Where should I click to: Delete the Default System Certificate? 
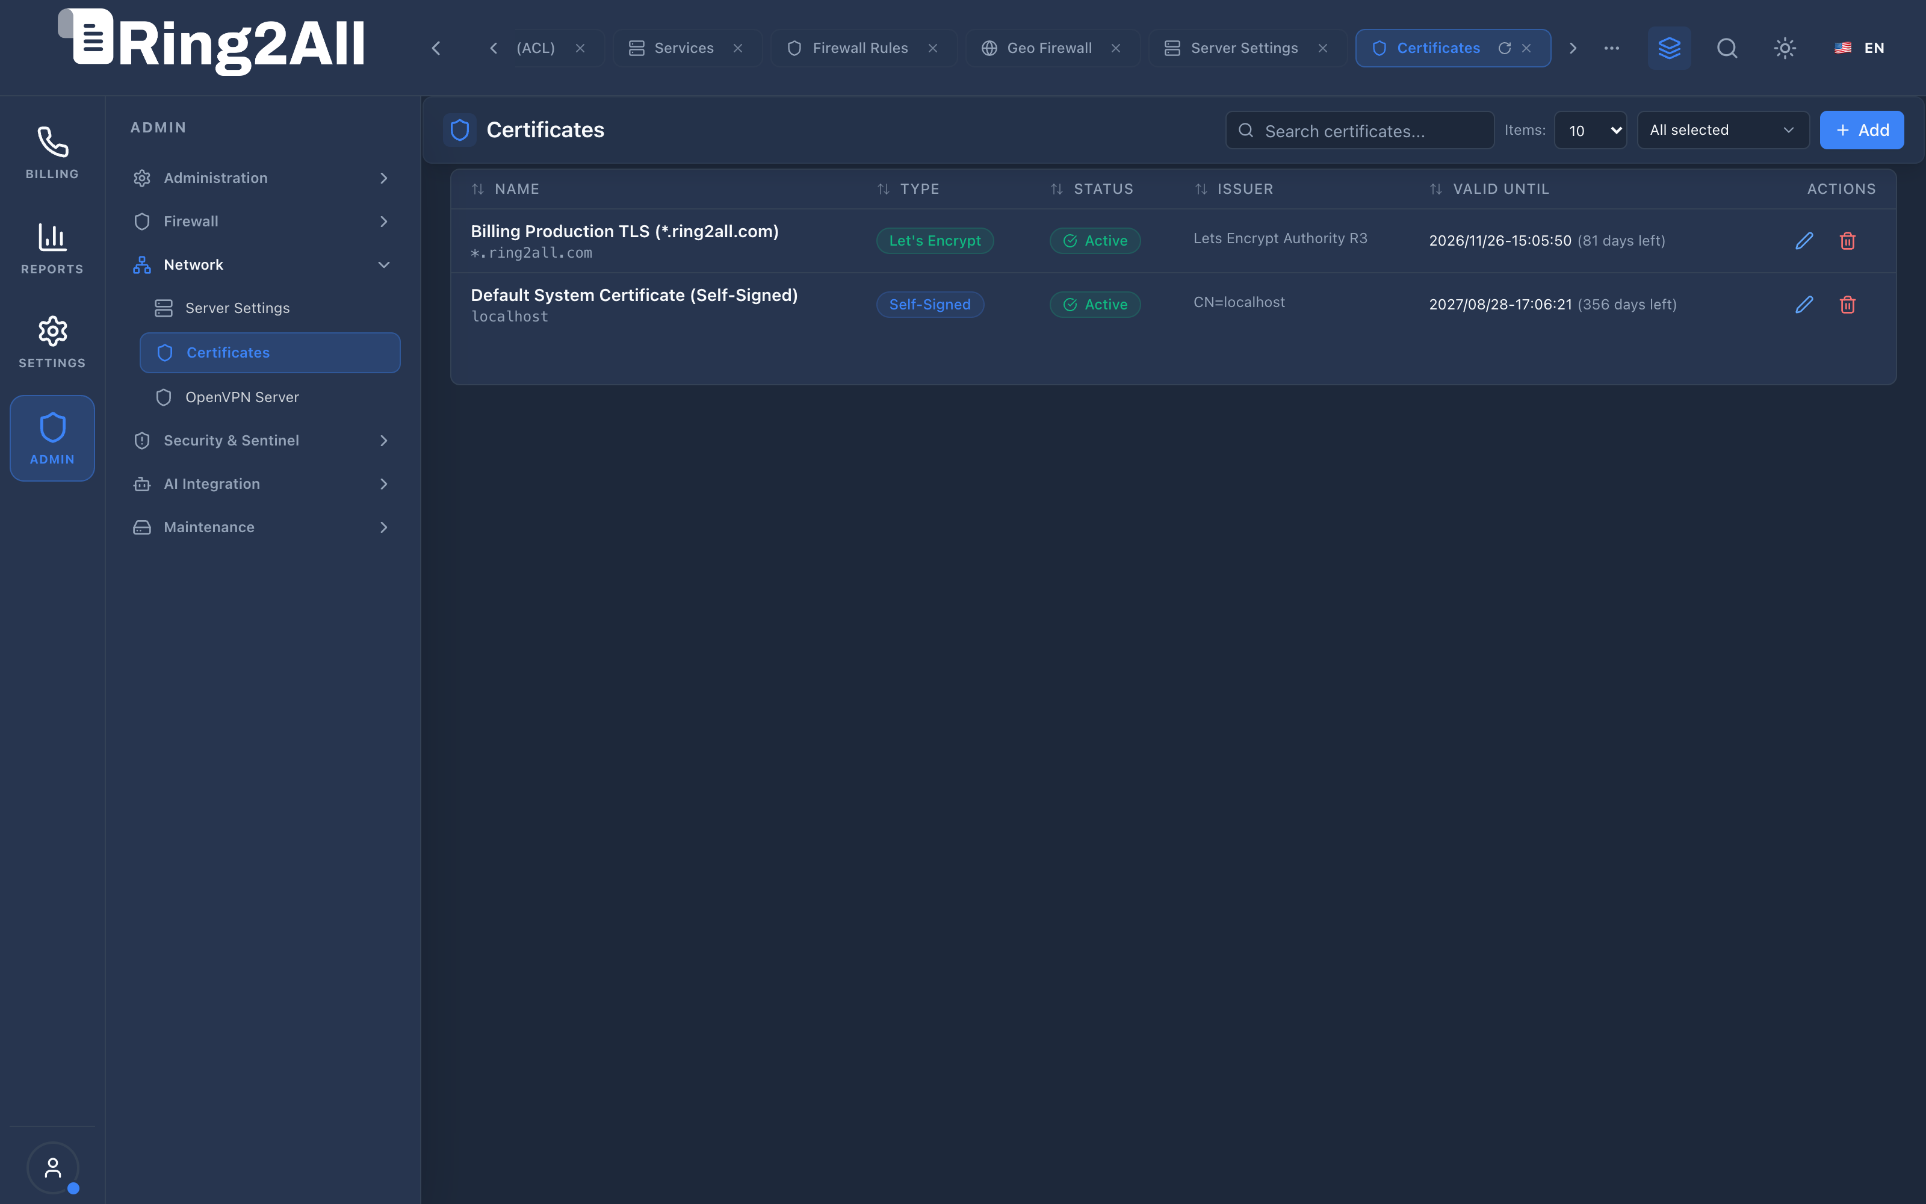click(1847, 304)
